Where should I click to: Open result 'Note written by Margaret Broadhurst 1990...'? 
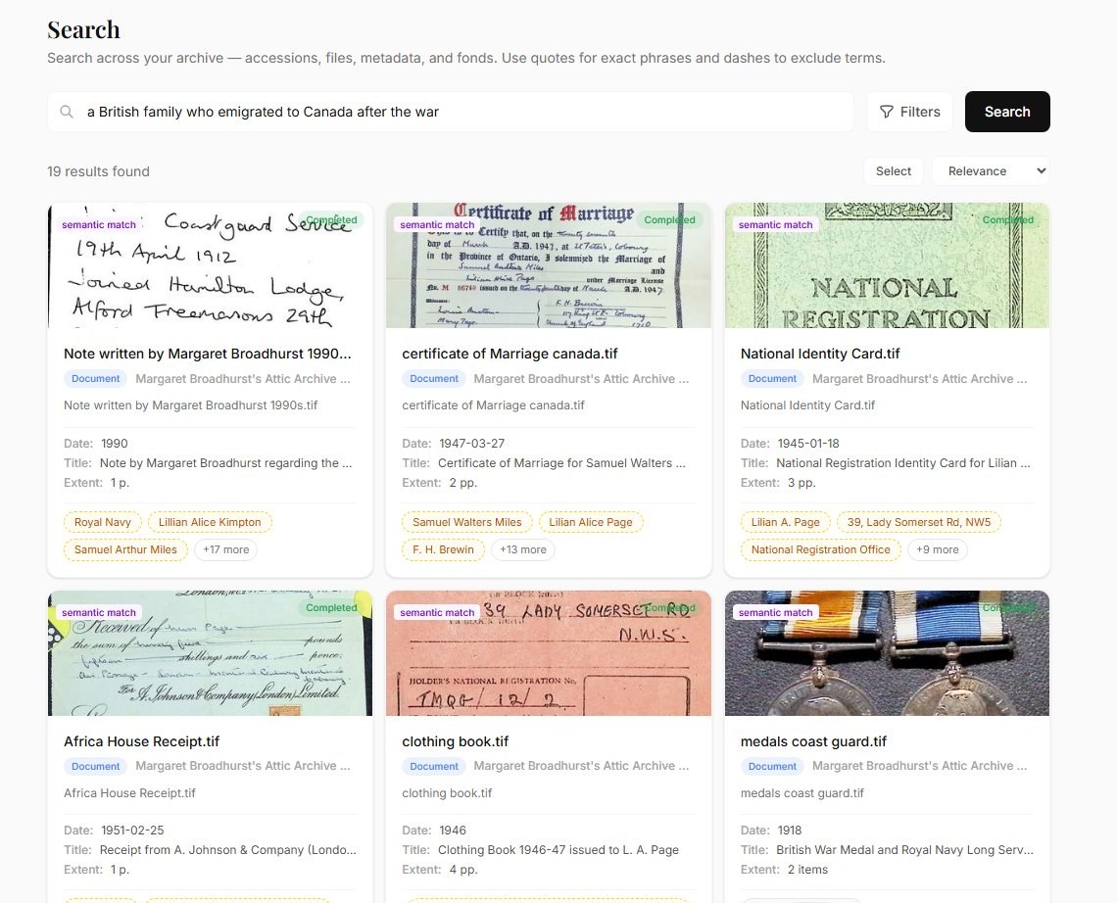pyautogui.click(x=208, y=354)
